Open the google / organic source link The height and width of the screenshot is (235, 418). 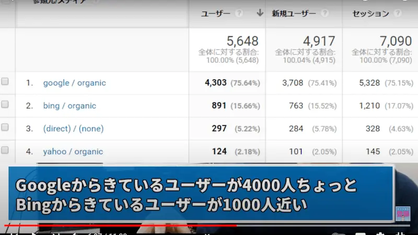coord(74,83)
